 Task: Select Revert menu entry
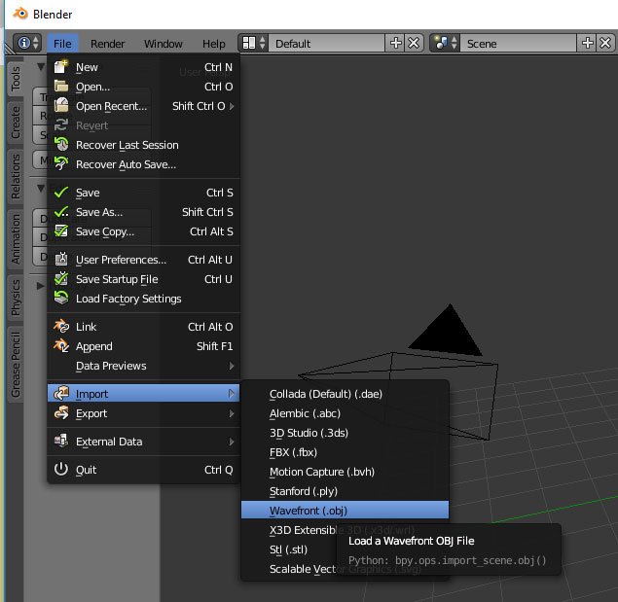click(143, 125)
